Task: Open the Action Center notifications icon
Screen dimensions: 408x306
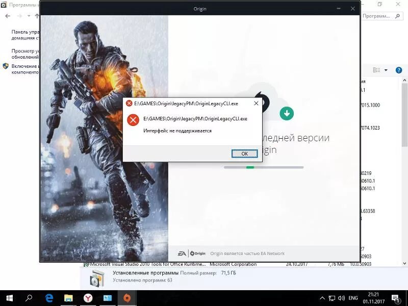Action: click(x=396, y=298)
